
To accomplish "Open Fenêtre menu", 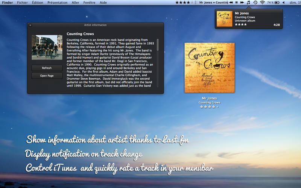I will click(x=89, y=3).
